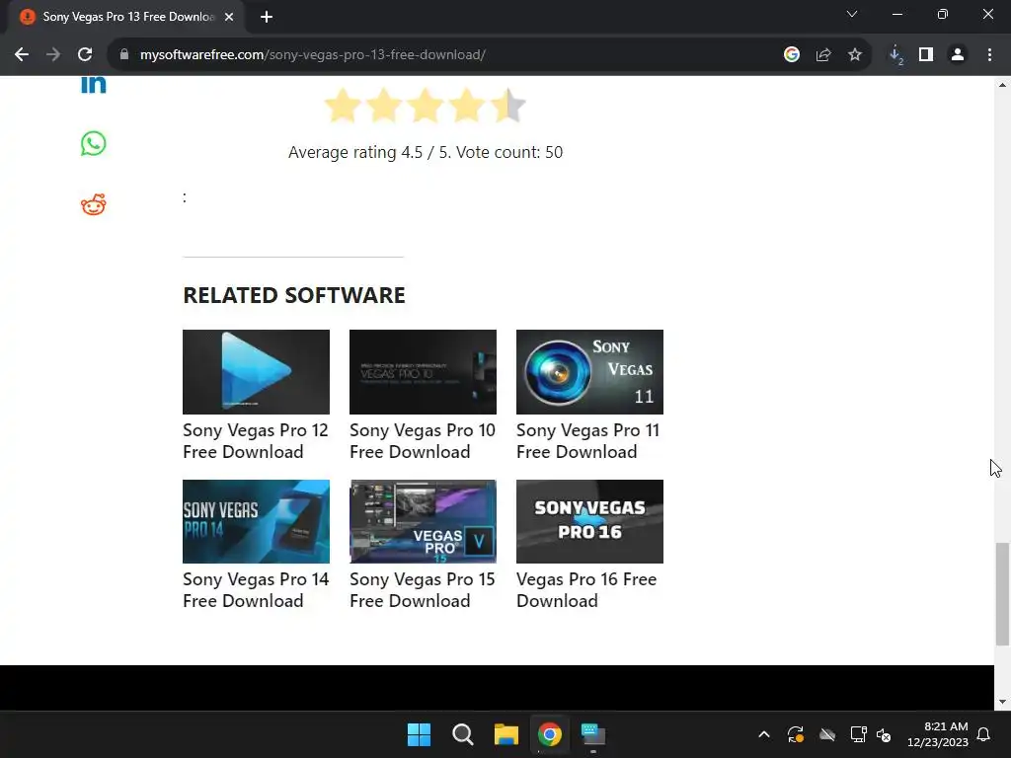The height and width of the screenshot is (758, 1011).
Task: Open Sony Vegas Pro 16 thumbnail
Action: (x=589, y=521)
